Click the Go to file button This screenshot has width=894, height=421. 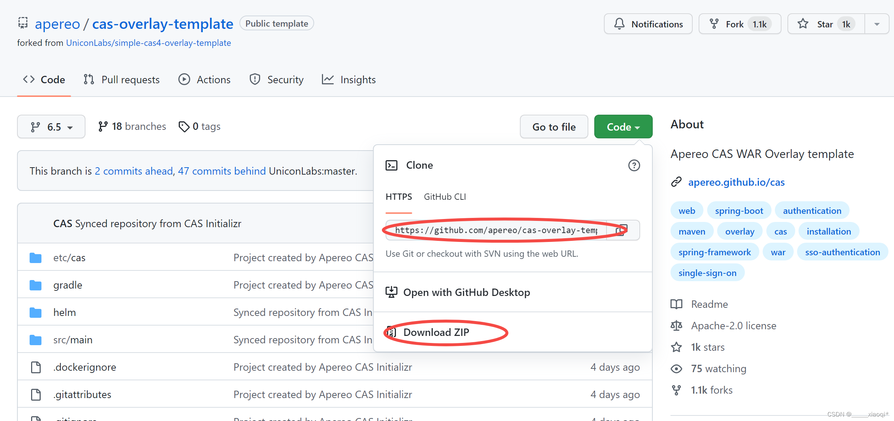coord(554,127)
